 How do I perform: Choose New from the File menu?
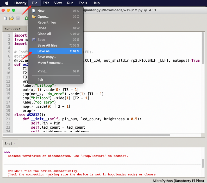(56, 11)
